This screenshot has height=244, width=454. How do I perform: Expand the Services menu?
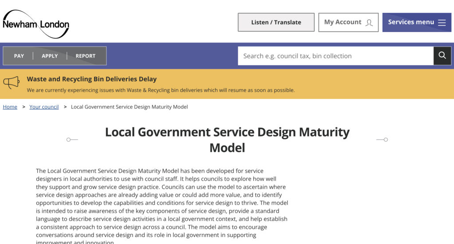pos(411,22)
